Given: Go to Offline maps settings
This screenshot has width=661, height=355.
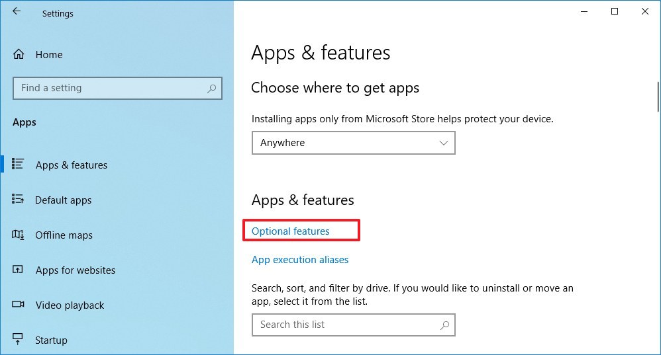Looking at the screenshot, I should pyautogui.click(x=64, y=235).
